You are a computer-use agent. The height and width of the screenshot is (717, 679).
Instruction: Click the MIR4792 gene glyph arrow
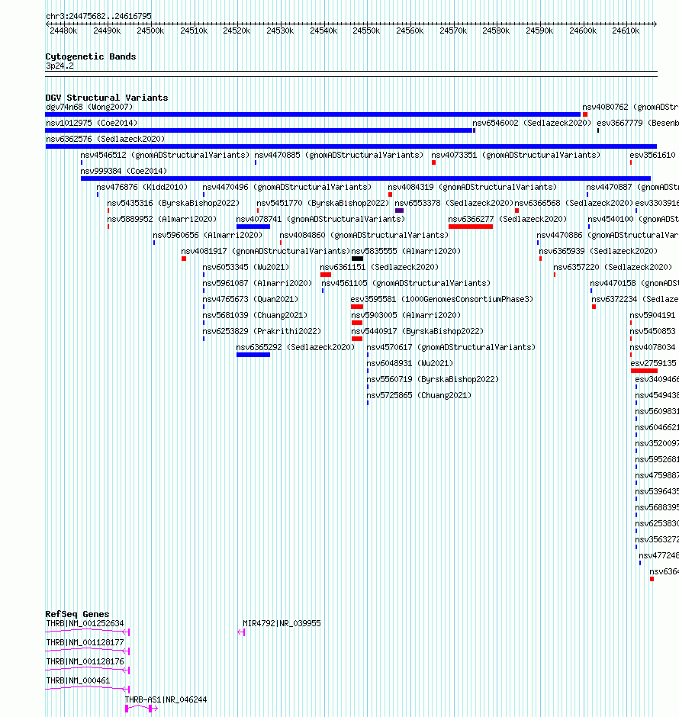click(x=241, y=632)
